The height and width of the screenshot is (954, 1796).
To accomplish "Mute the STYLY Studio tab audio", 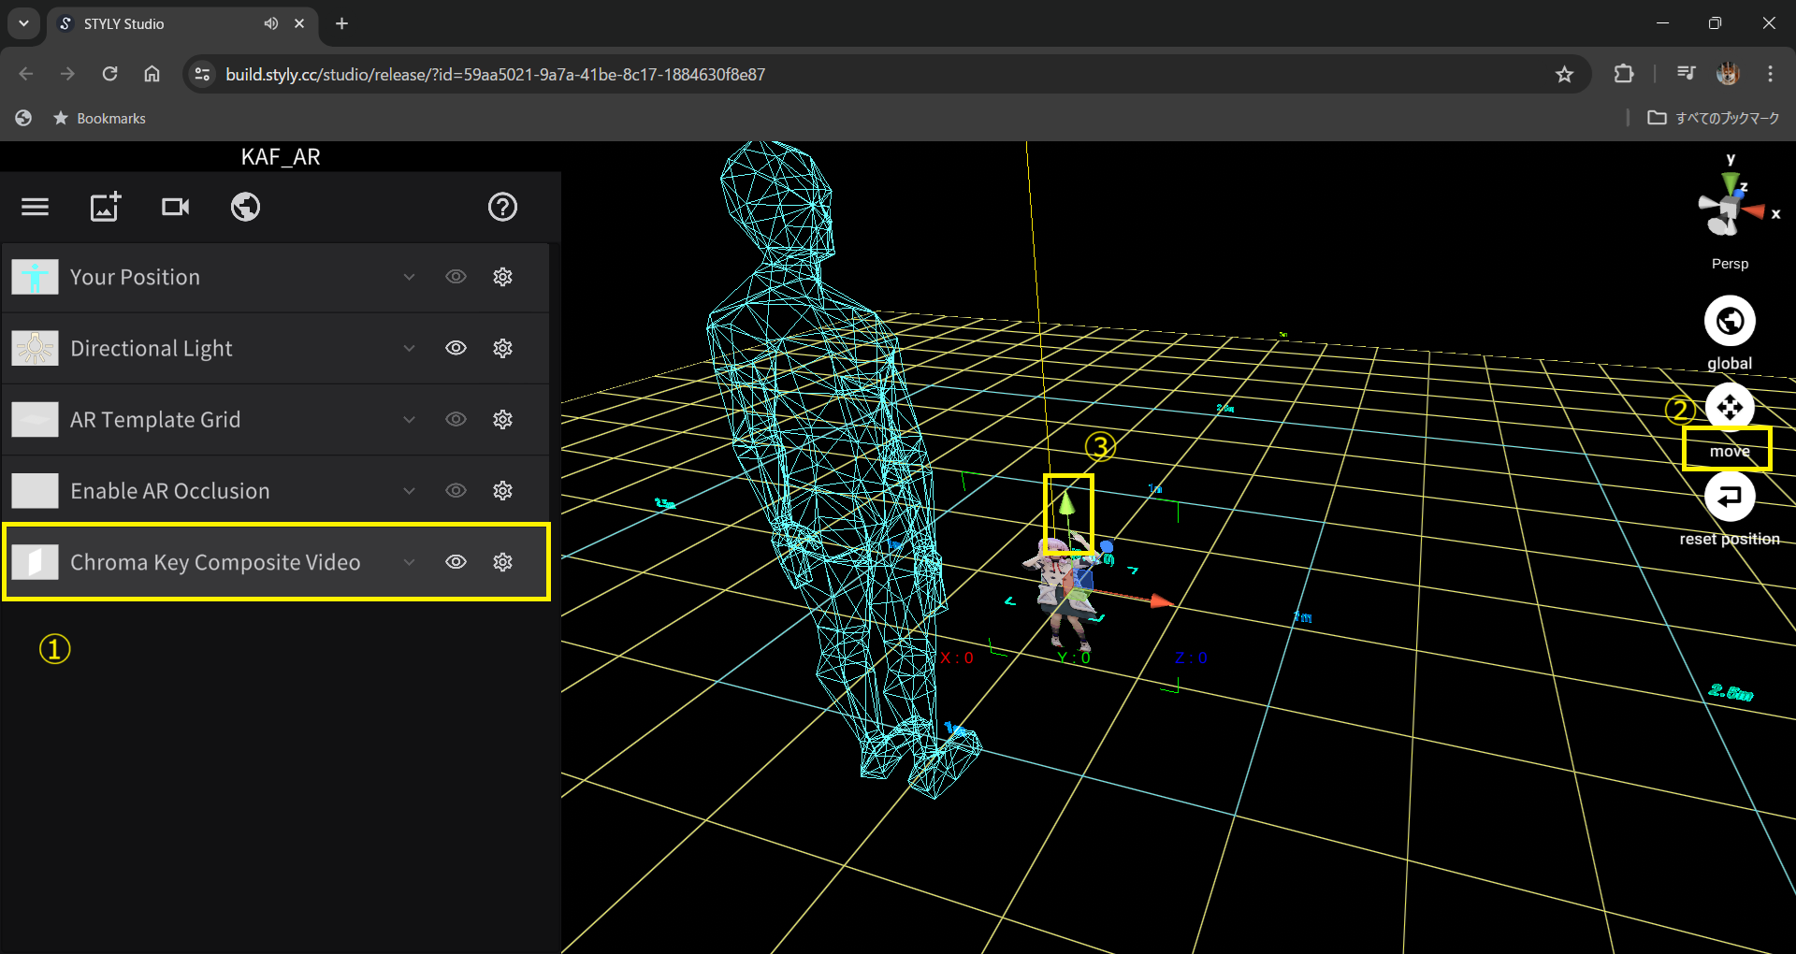I will tap(270, 23).
